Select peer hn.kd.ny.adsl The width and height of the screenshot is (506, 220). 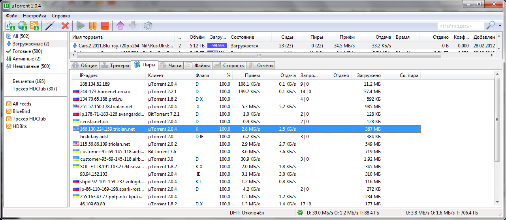point(246,136)
